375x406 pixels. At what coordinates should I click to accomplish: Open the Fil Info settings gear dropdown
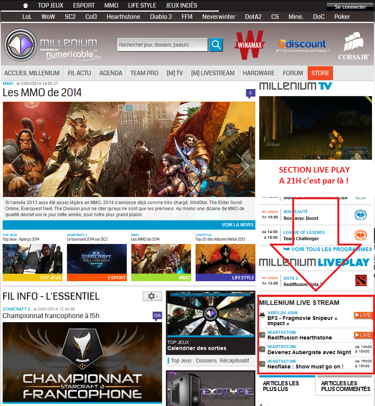click(152, 296)
